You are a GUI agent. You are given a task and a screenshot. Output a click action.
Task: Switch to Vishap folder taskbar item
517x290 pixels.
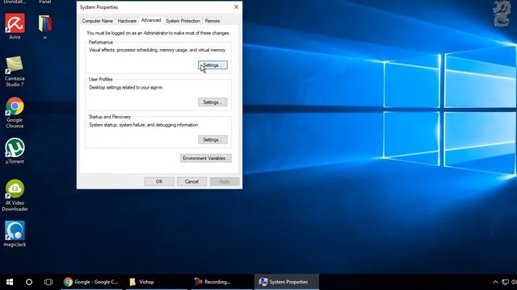pos(156,282)
